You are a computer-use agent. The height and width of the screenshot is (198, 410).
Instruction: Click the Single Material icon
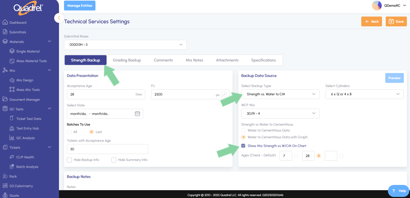(12, 51)
